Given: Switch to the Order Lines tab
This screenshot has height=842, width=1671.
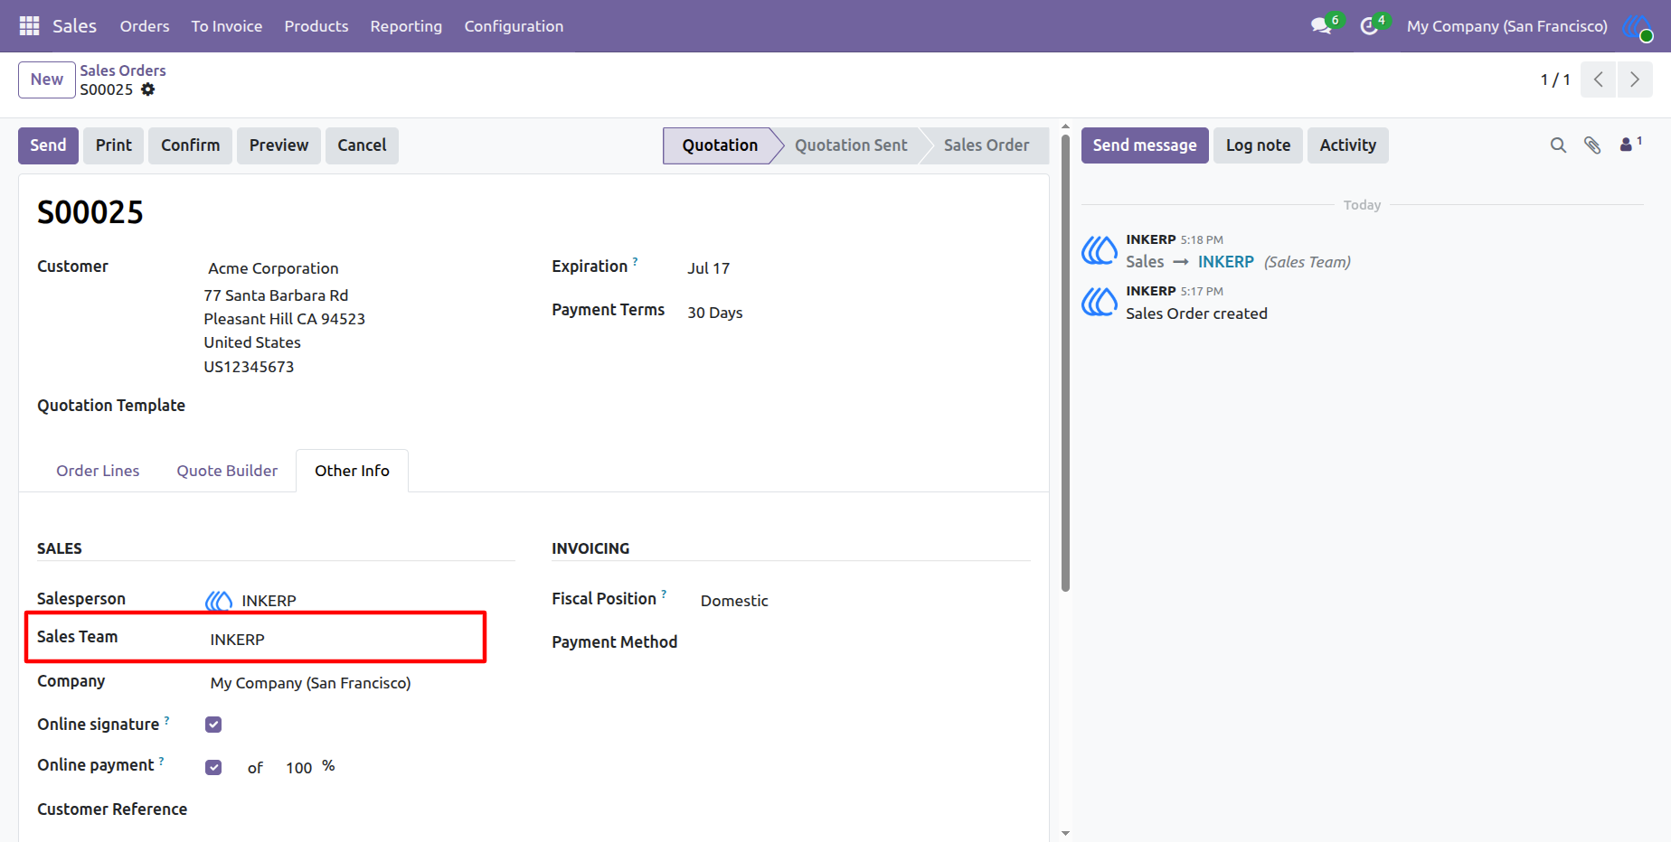Looking at the screenshot, I should (98, 471).
